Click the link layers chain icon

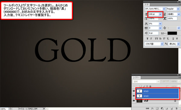pyautogui.click(x=147, y=108)
